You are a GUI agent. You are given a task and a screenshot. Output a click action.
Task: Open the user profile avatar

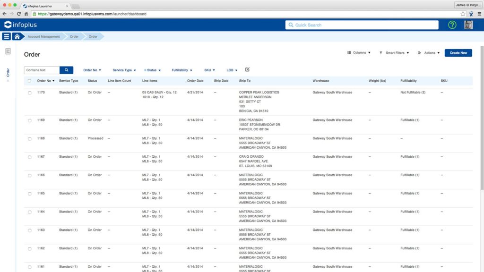tap(468, 25)
